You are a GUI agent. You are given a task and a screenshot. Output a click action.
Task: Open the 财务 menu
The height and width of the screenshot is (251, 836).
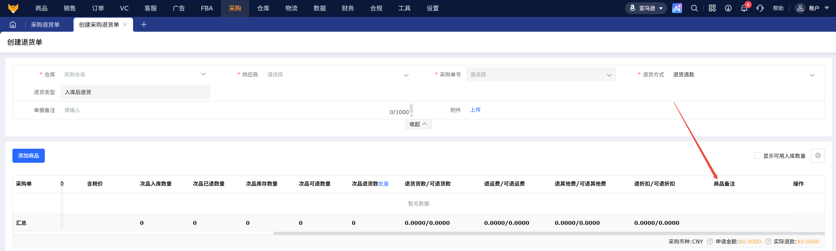[348, 8]
